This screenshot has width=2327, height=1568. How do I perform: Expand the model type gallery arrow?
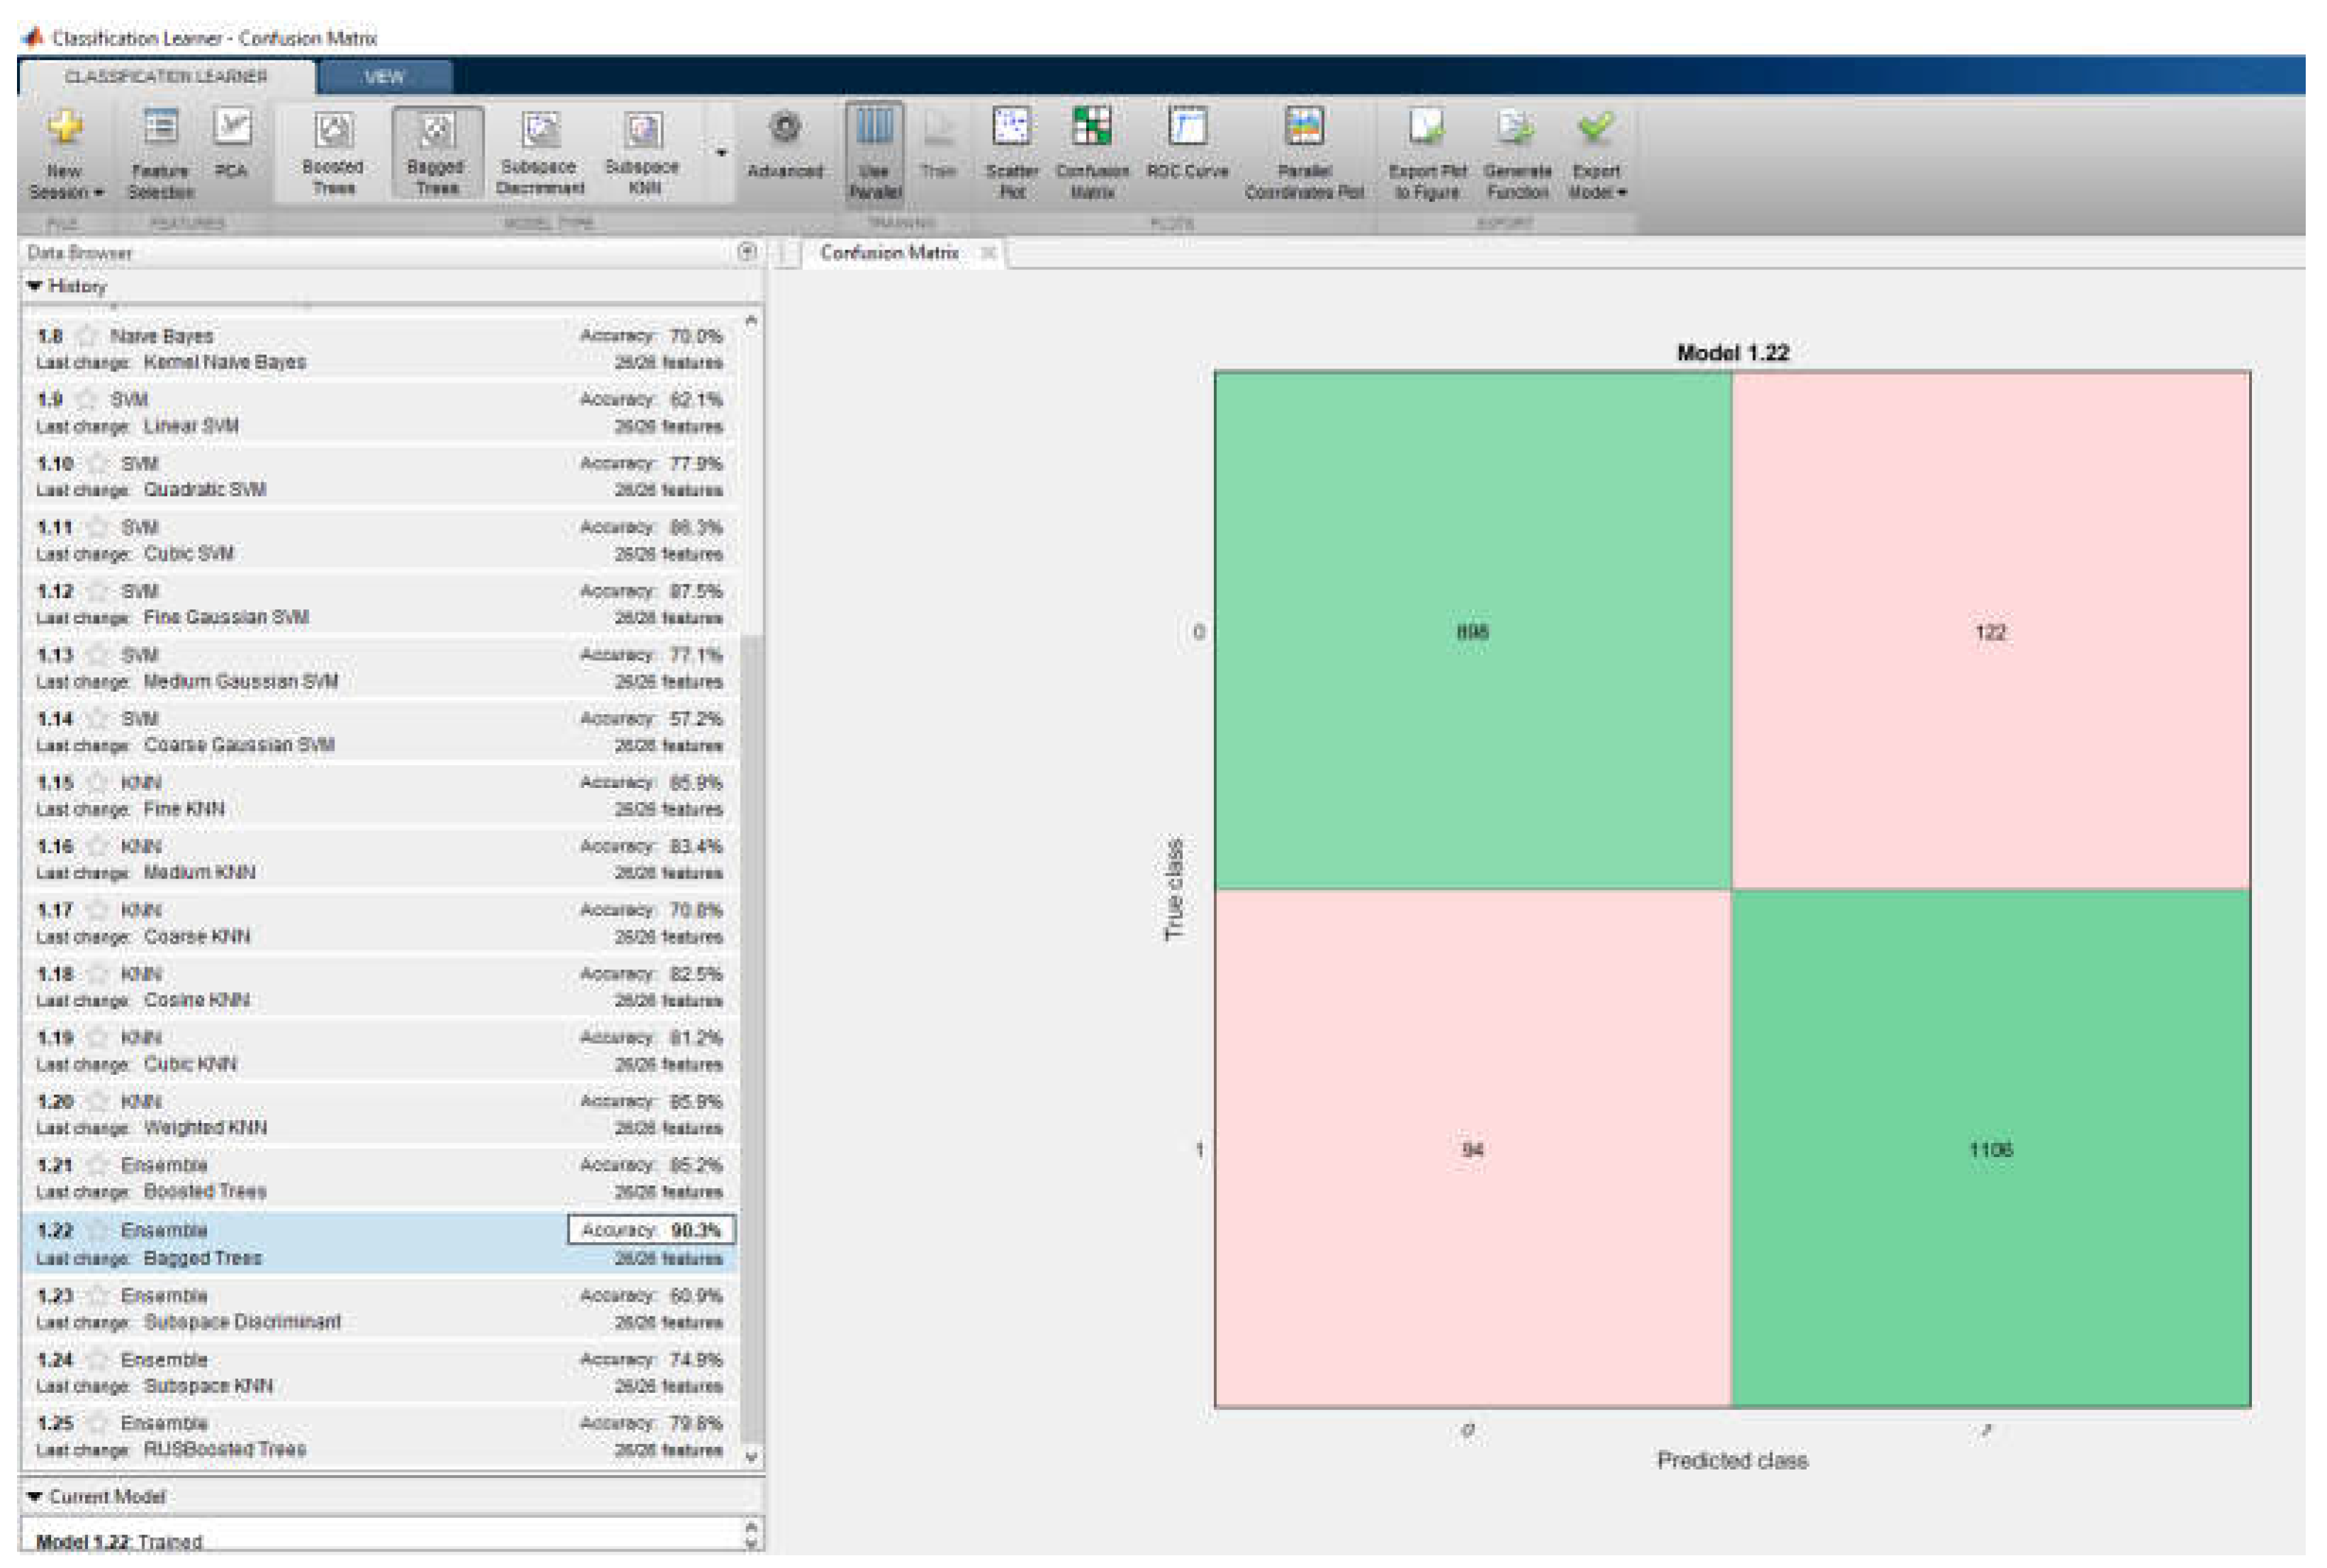[721, 153]
